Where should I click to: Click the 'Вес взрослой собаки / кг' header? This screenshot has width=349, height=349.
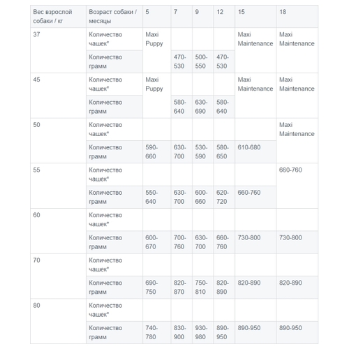coord(58,16)
